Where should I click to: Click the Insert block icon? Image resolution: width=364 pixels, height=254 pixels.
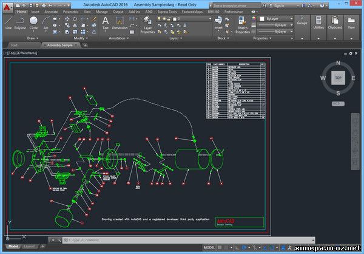coord(218,23)
